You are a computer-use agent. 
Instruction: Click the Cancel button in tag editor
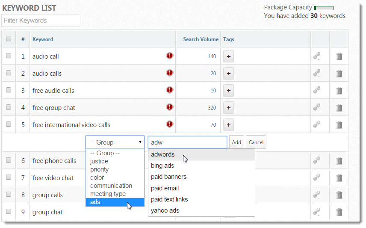pyautogui.click(x=256, y=142)
